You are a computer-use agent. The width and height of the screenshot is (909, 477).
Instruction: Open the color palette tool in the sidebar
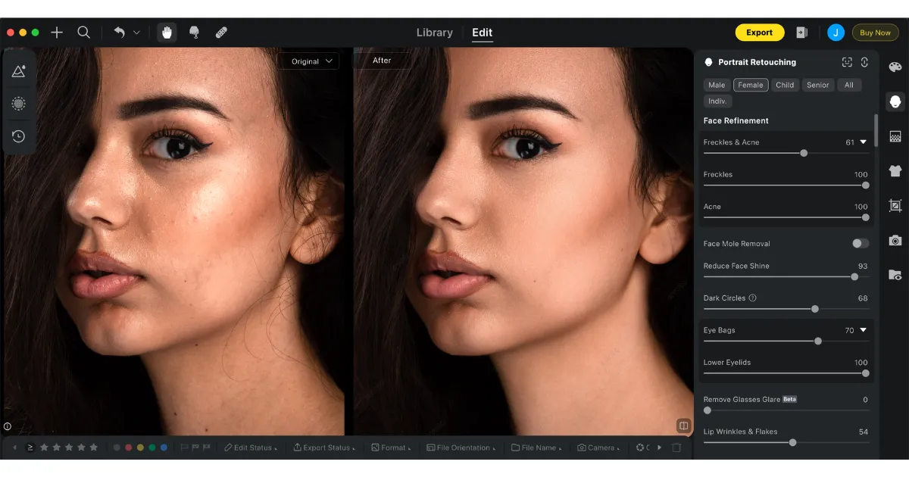895,67
